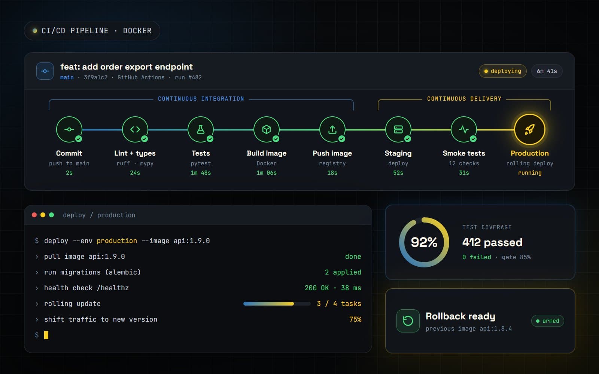Click the yellow terminal window dot
The width and height of the screenshot is (599, 374).
pos(43,215)
